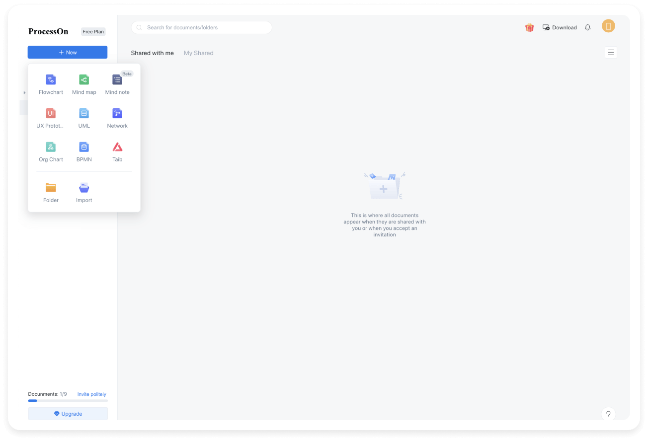Click the Invite politely link
Viewport: 648px width, 441px height.
91,394
